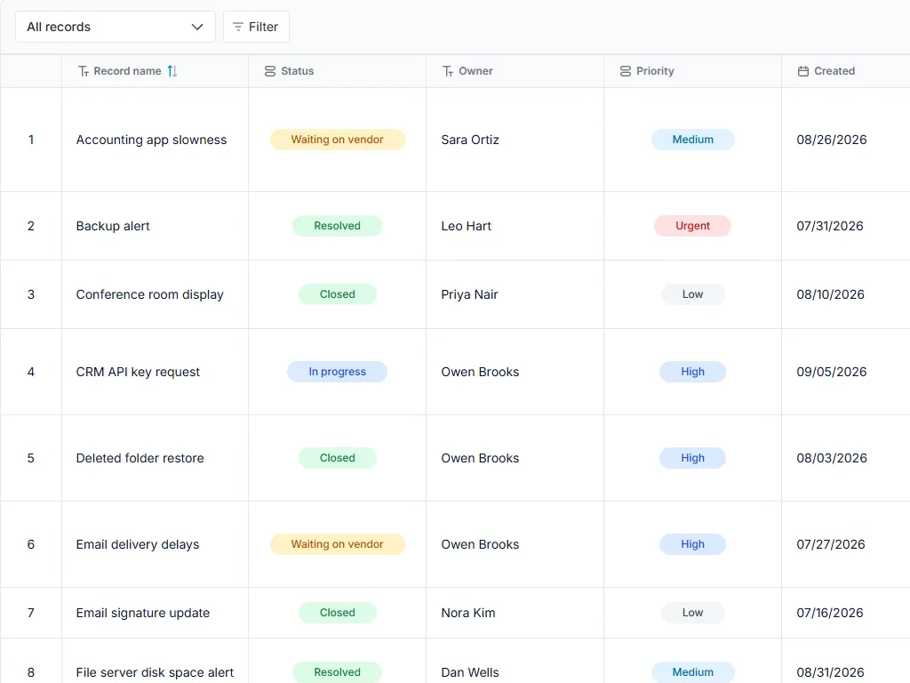Click the In progress status badge

click(x=337, y=372)
